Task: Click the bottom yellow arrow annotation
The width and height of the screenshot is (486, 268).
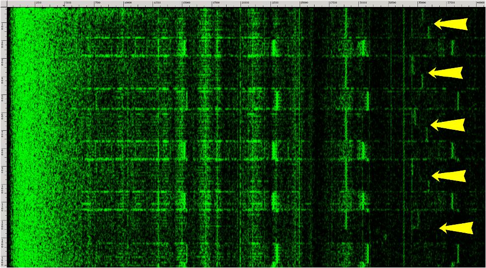Action: click(456, 228)
